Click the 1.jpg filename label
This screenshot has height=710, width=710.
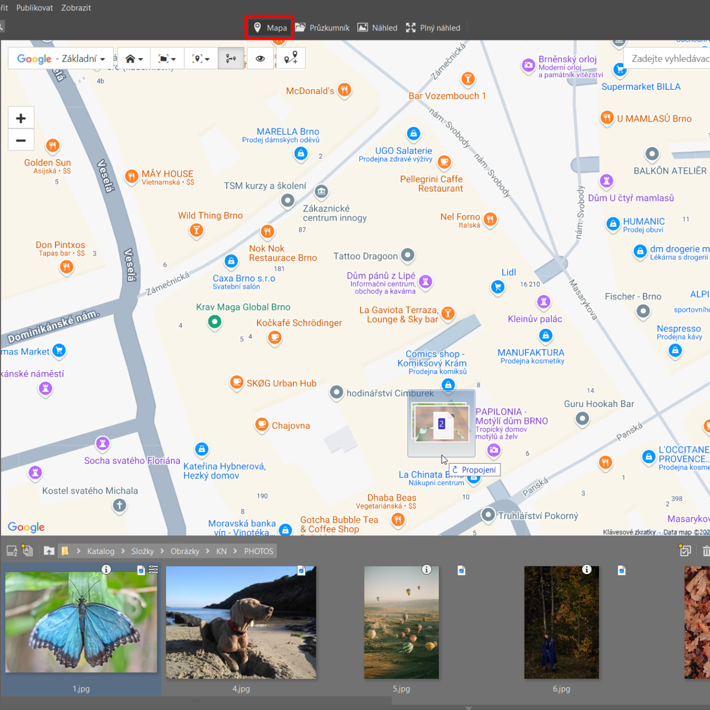tap(81, 688)
